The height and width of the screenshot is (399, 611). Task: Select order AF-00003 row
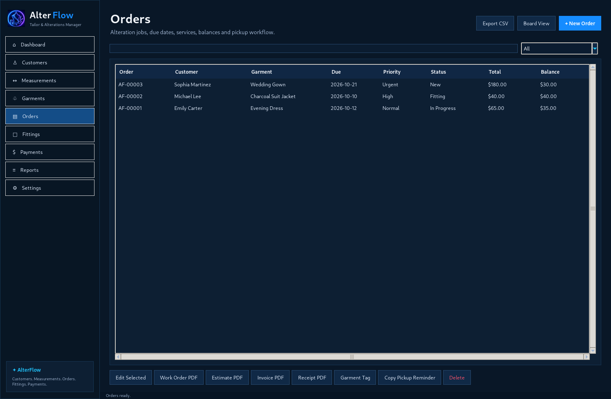click(x=352, y=85)
